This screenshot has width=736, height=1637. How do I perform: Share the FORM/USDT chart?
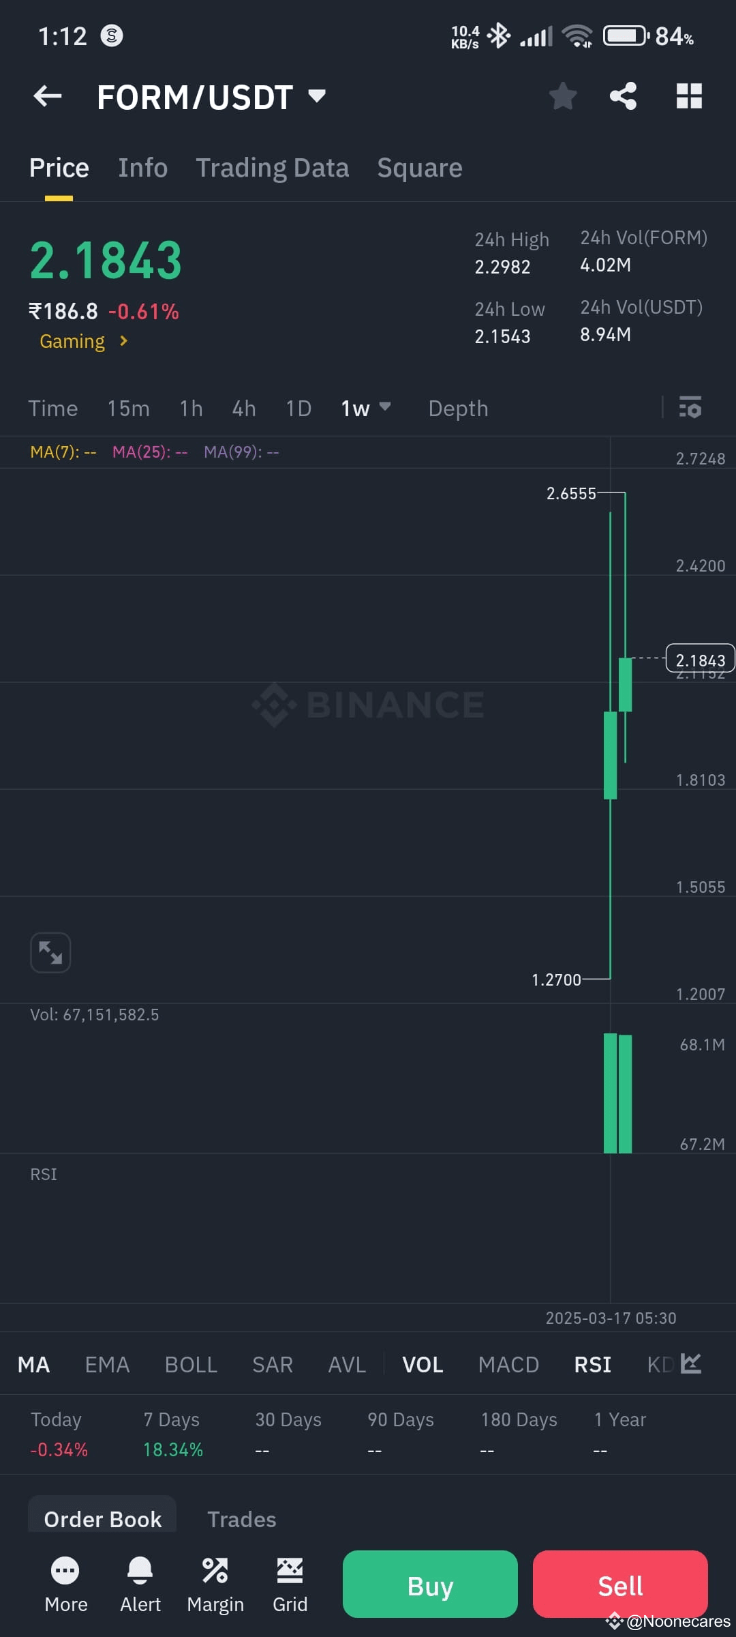coord(623,96)
